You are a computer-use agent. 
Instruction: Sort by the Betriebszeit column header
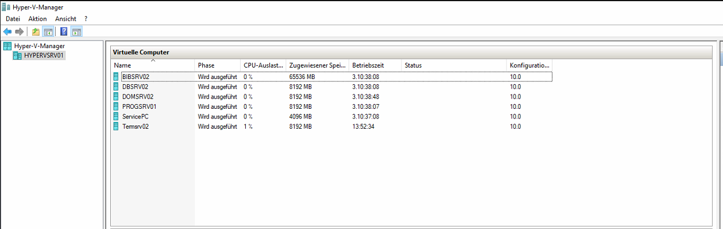375,65
